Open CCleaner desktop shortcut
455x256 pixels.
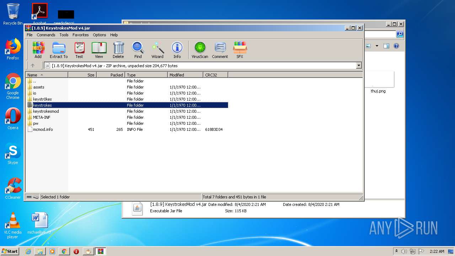tap(13, 188)
